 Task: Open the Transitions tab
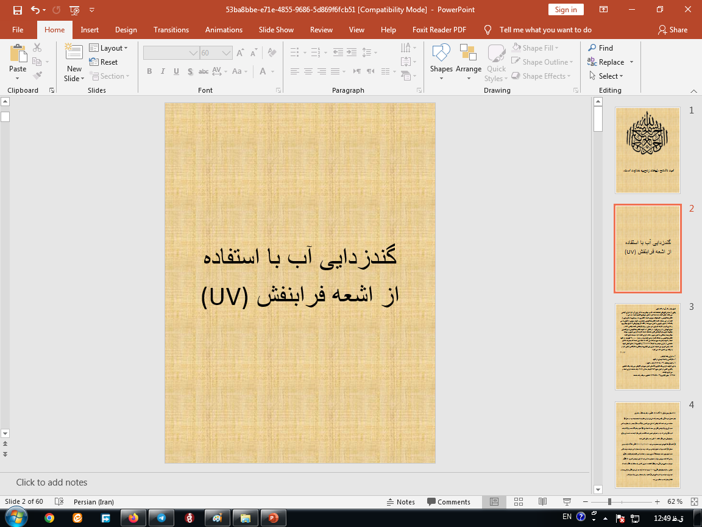click(171, 30)
